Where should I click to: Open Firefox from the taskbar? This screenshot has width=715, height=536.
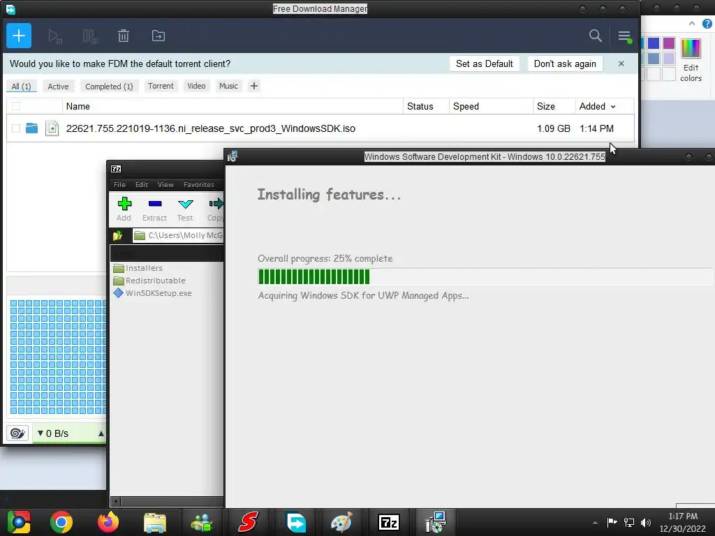tap(108, 522)
